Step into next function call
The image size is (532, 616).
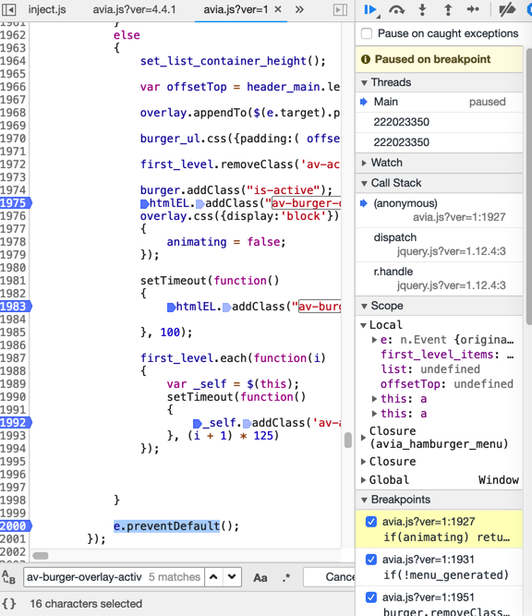[422, 9]
